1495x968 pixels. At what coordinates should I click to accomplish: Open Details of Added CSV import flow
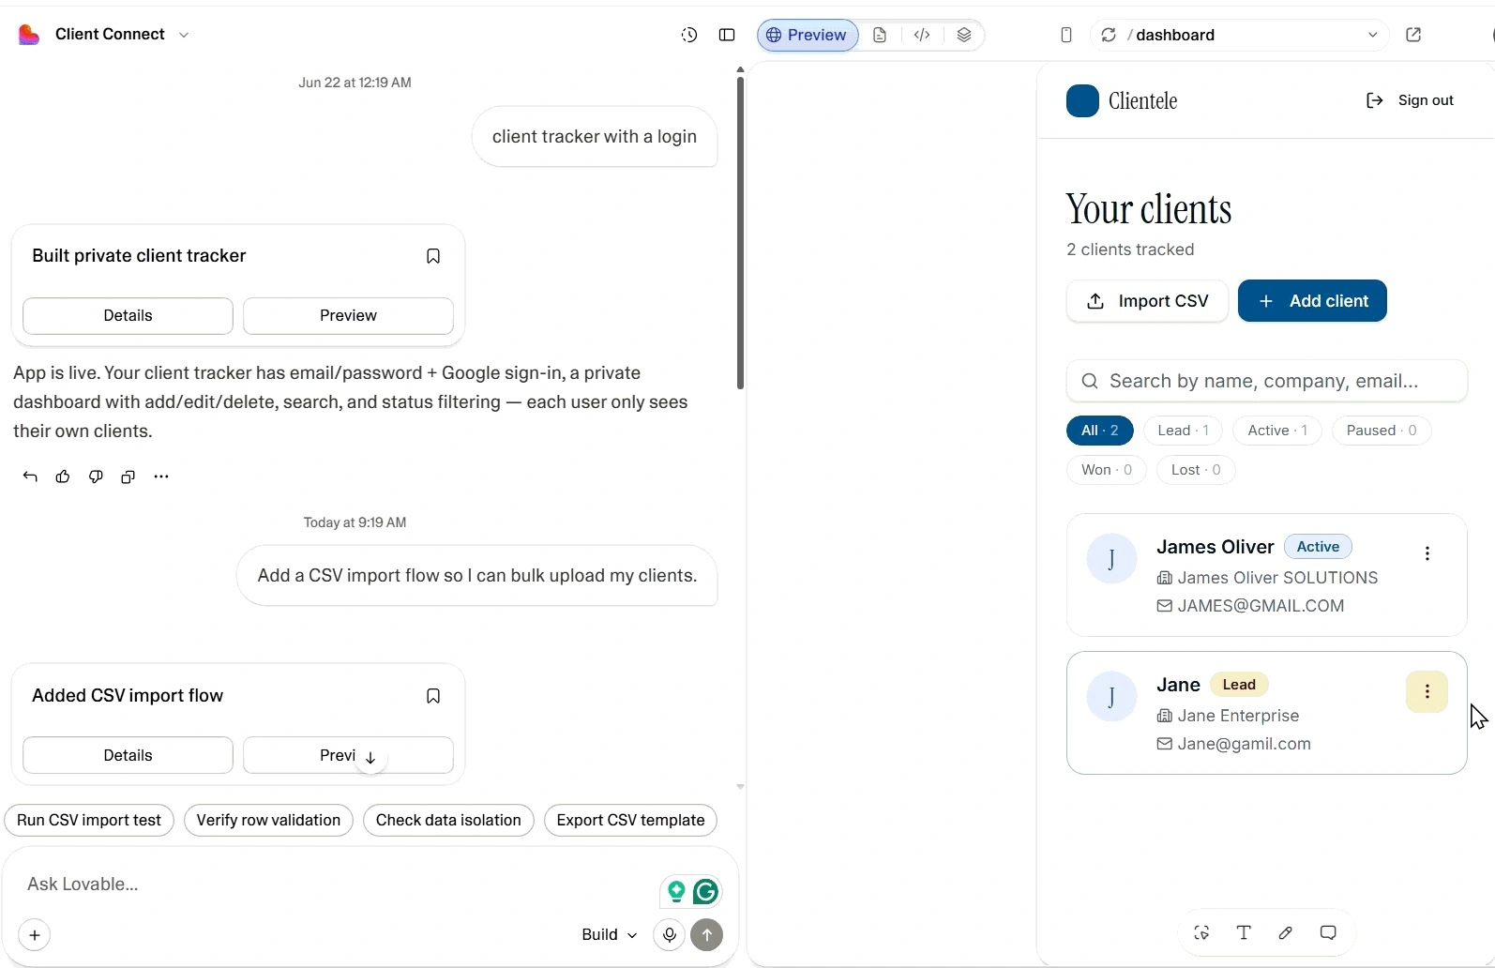tap(128, 756)
